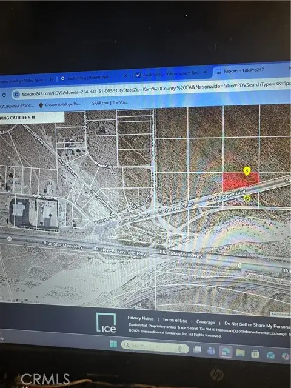Open site information icon in address bar
Viewport: 291px width, 388px height.
pos(16,95)
